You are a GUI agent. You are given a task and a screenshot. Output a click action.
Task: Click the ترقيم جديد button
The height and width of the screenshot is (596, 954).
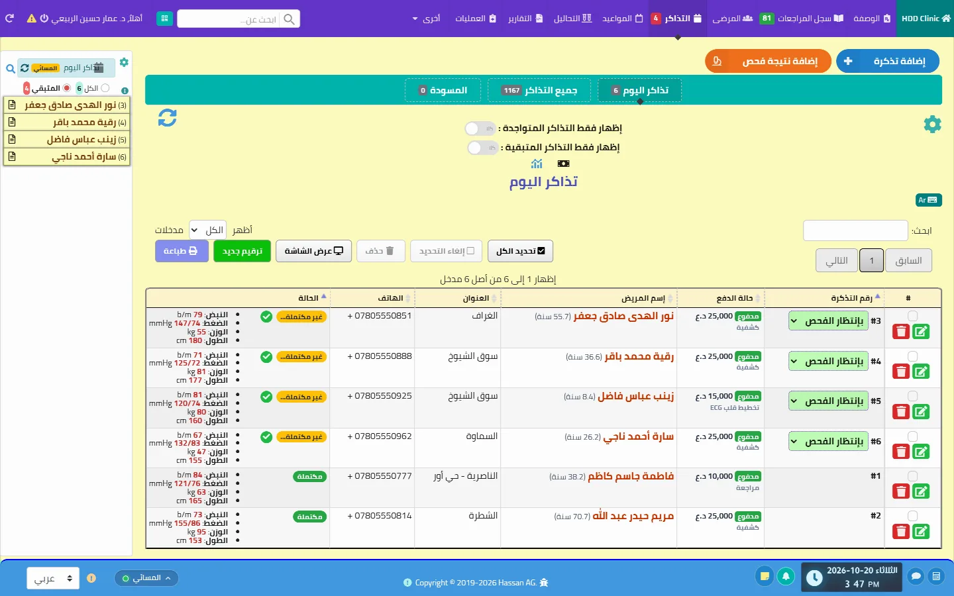(242, 251)
